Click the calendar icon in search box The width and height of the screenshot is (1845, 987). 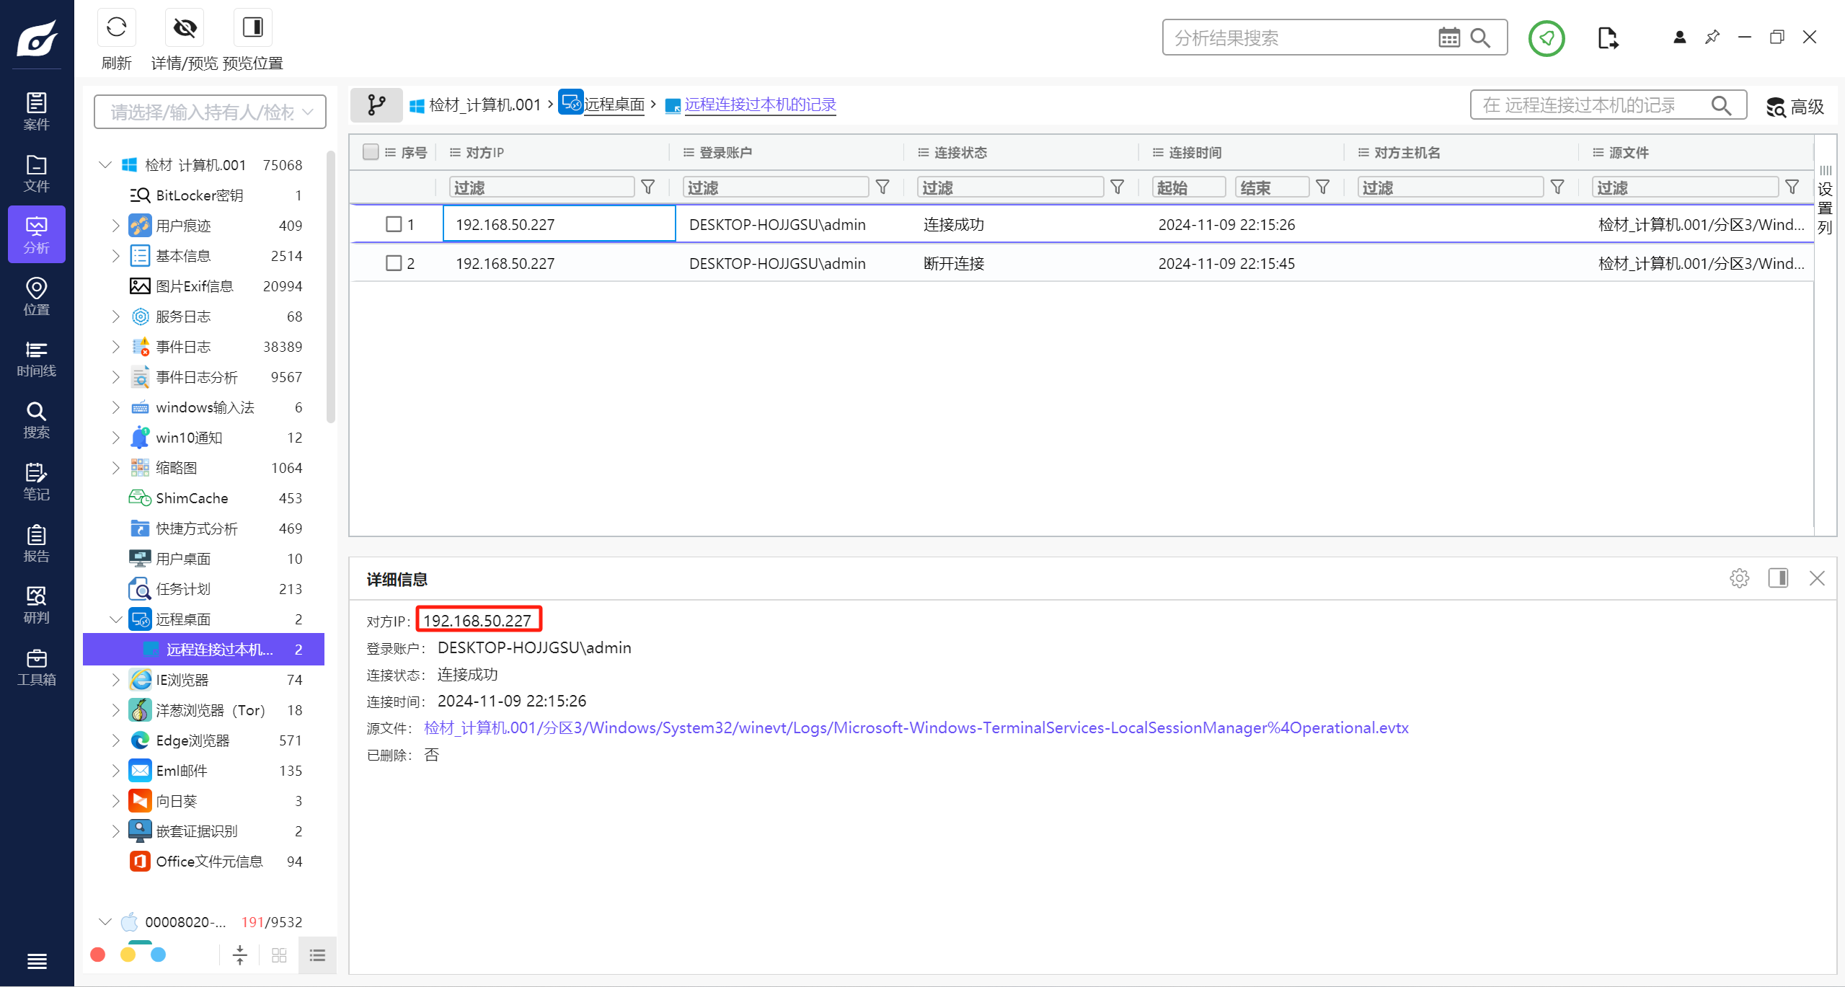coord(1448,37)
